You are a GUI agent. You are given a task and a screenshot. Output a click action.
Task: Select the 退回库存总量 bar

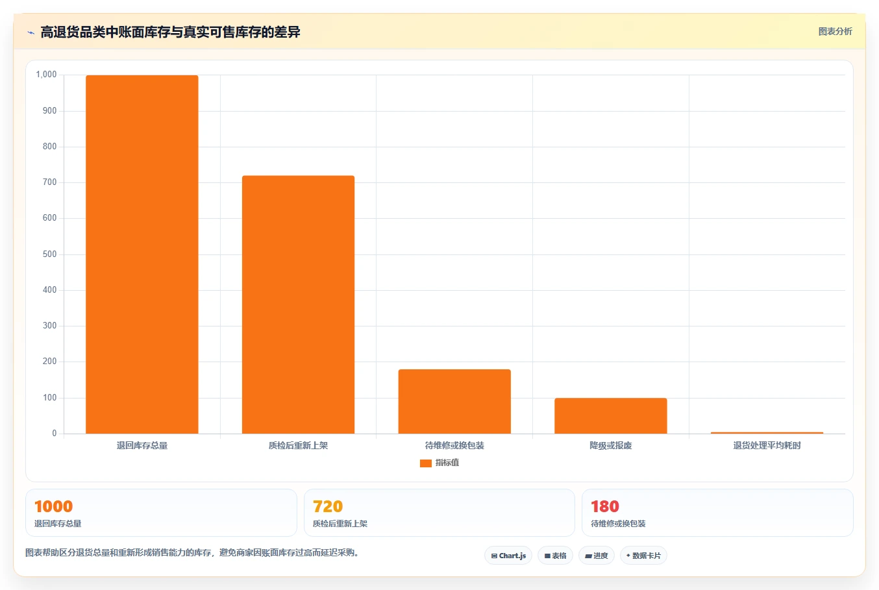tap(142, 254)
